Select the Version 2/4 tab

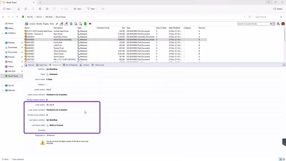(55, 65)
